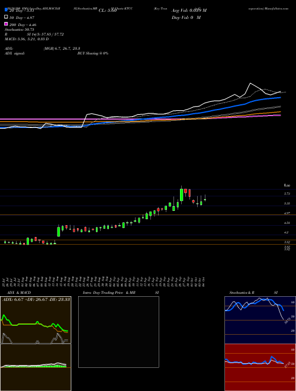Click the 'Stochastics: 59.73' reading

(20, 30)
